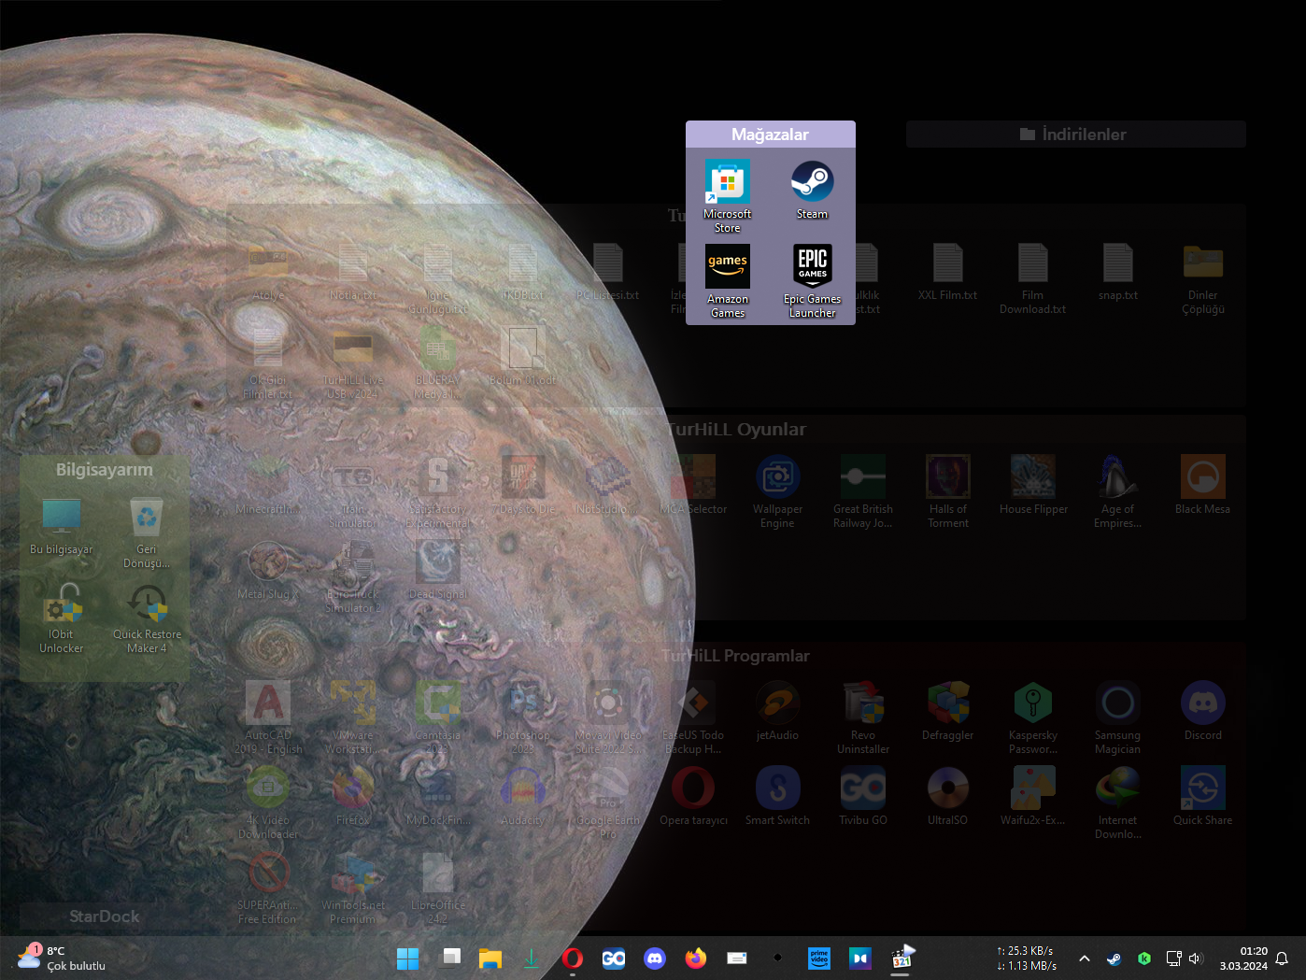The height and width of the screenshot is (980, 1306).
Task: Select the TurHiLL Programlar fence title
Action: [735, 656]
